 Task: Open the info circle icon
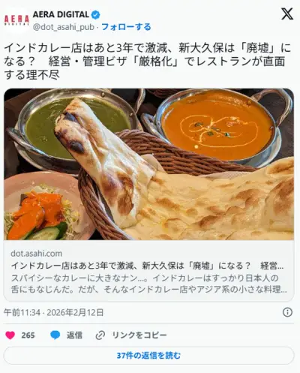coord(287,312)
